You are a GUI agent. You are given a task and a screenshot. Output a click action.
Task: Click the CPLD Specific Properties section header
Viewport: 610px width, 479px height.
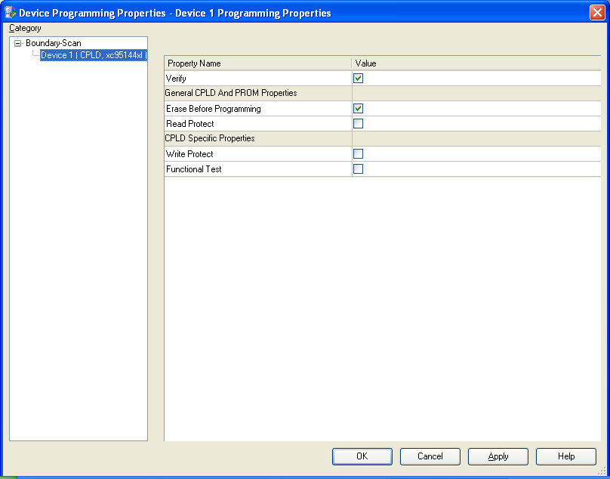[x=210, y=139]
